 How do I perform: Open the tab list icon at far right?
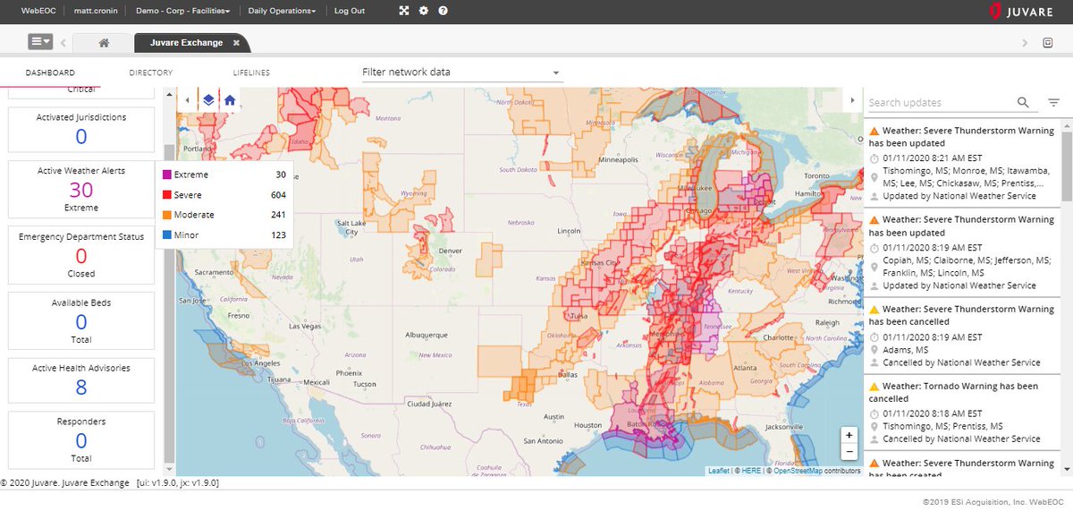click(x=1049, y=42)
